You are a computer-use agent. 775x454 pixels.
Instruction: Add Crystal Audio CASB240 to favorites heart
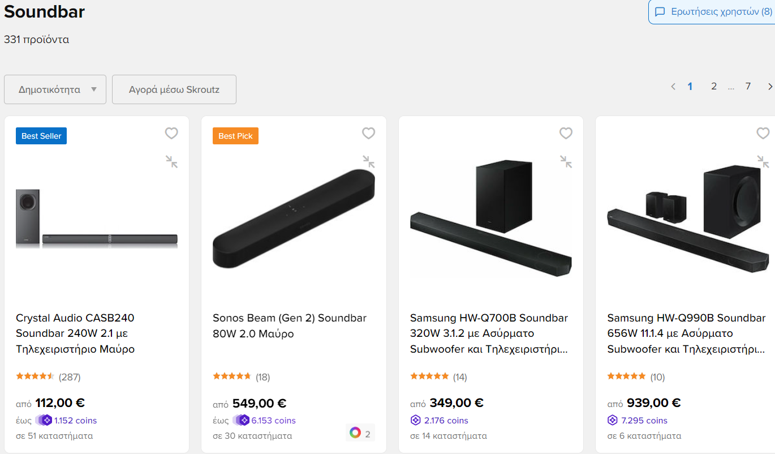tap(171, 133)
